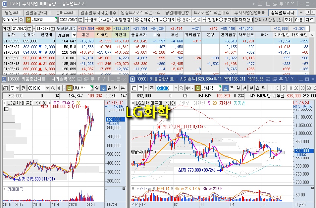Click the yellow 20 moving-average label on daily chart
This screenshot has height=208, width=316.
[x=215, y=103]
